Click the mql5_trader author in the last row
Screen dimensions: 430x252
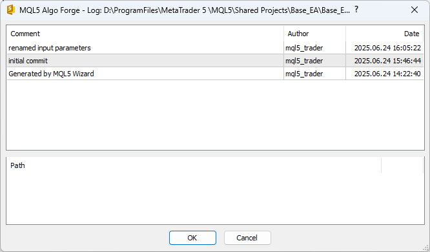pos(304,74)
